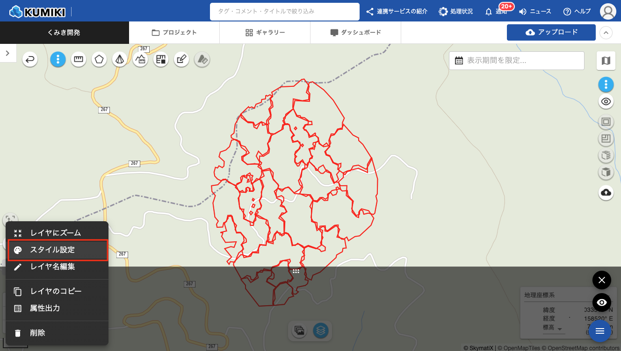The width and height of the screenshot is (621, 351).
Task: Open the 標高 elevation dropdown
Action: (560, 329)
